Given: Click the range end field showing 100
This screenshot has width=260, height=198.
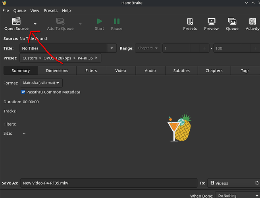Looking at the screenshot, I should click(x=227, y=48).
